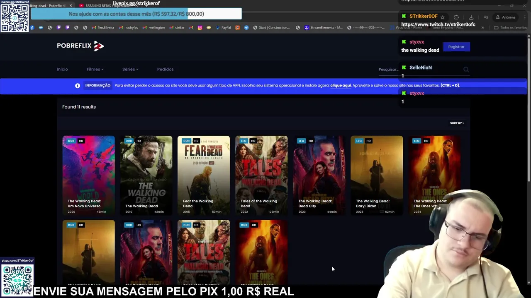Click the 'Fear the Walking Dead' title text

[198, 204]
